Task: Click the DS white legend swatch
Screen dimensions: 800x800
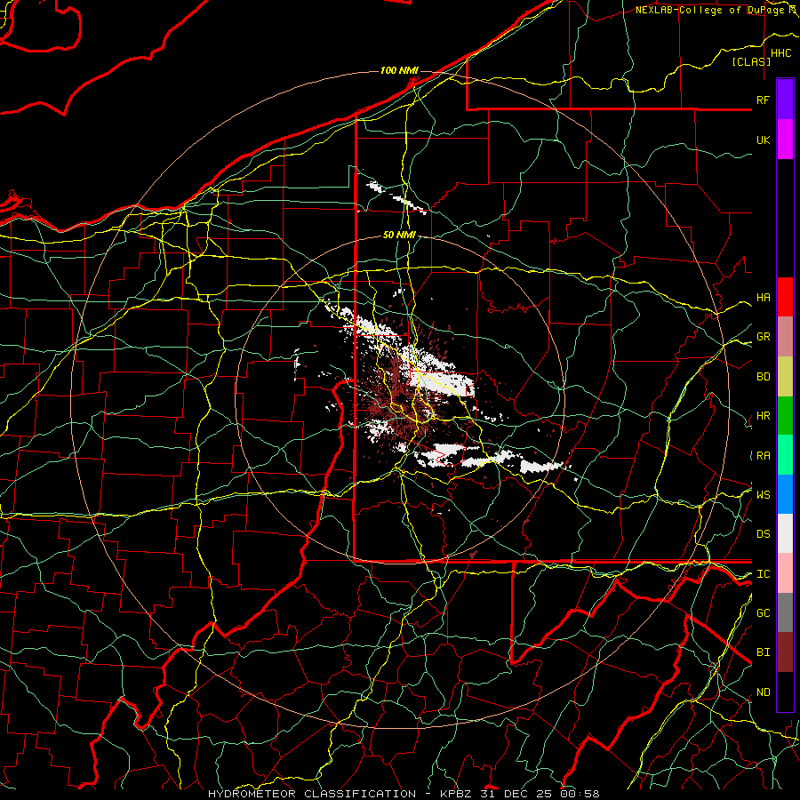Action: (785, 533)
